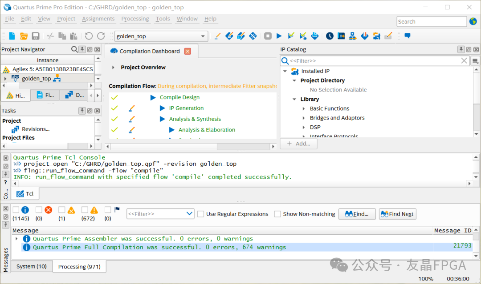481x284 pixels.
Task: Expand the Project Overview section
Action: tap(113, 67)
